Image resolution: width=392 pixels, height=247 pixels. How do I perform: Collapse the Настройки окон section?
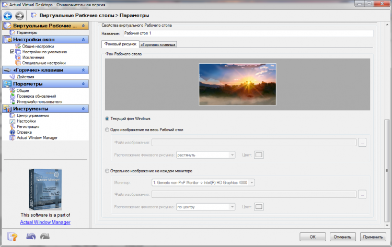click(84, 40)
